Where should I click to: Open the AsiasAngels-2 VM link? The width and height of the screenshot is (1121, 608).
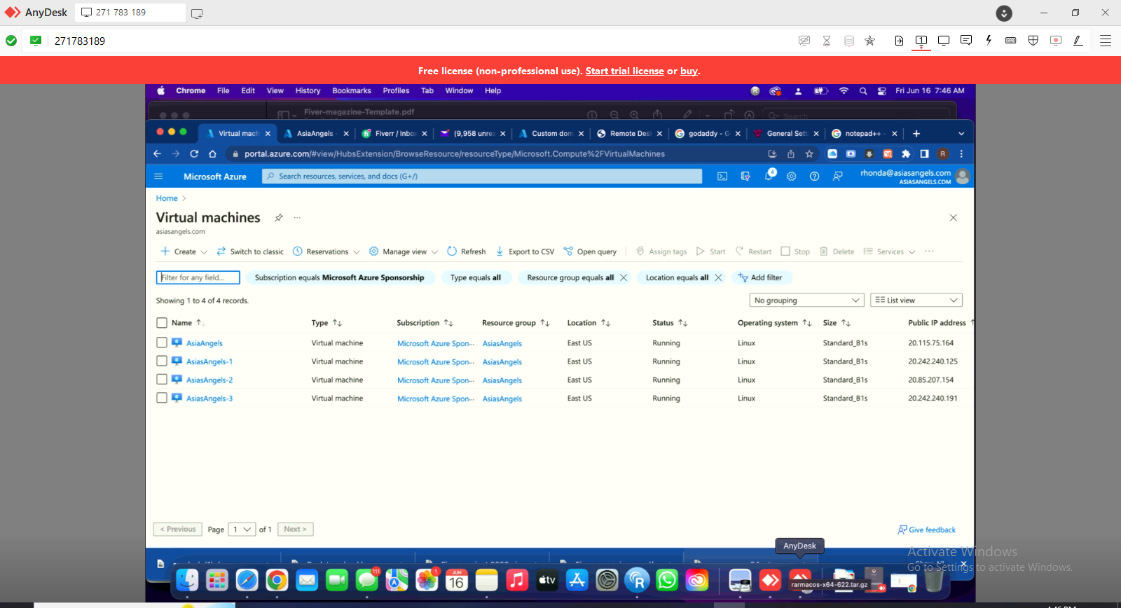click(x=209, y=380)
